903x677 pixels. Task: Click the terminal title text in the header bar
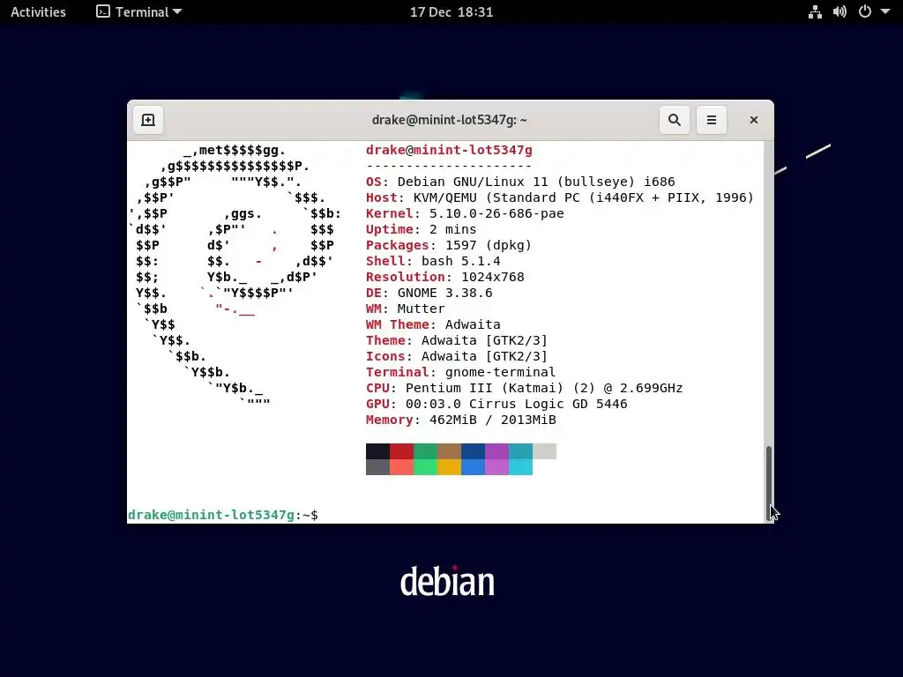point(449,120)
